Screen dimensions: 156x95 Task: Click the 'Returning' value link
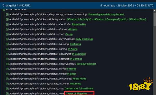pyautogui.click(x=75, y=84)
